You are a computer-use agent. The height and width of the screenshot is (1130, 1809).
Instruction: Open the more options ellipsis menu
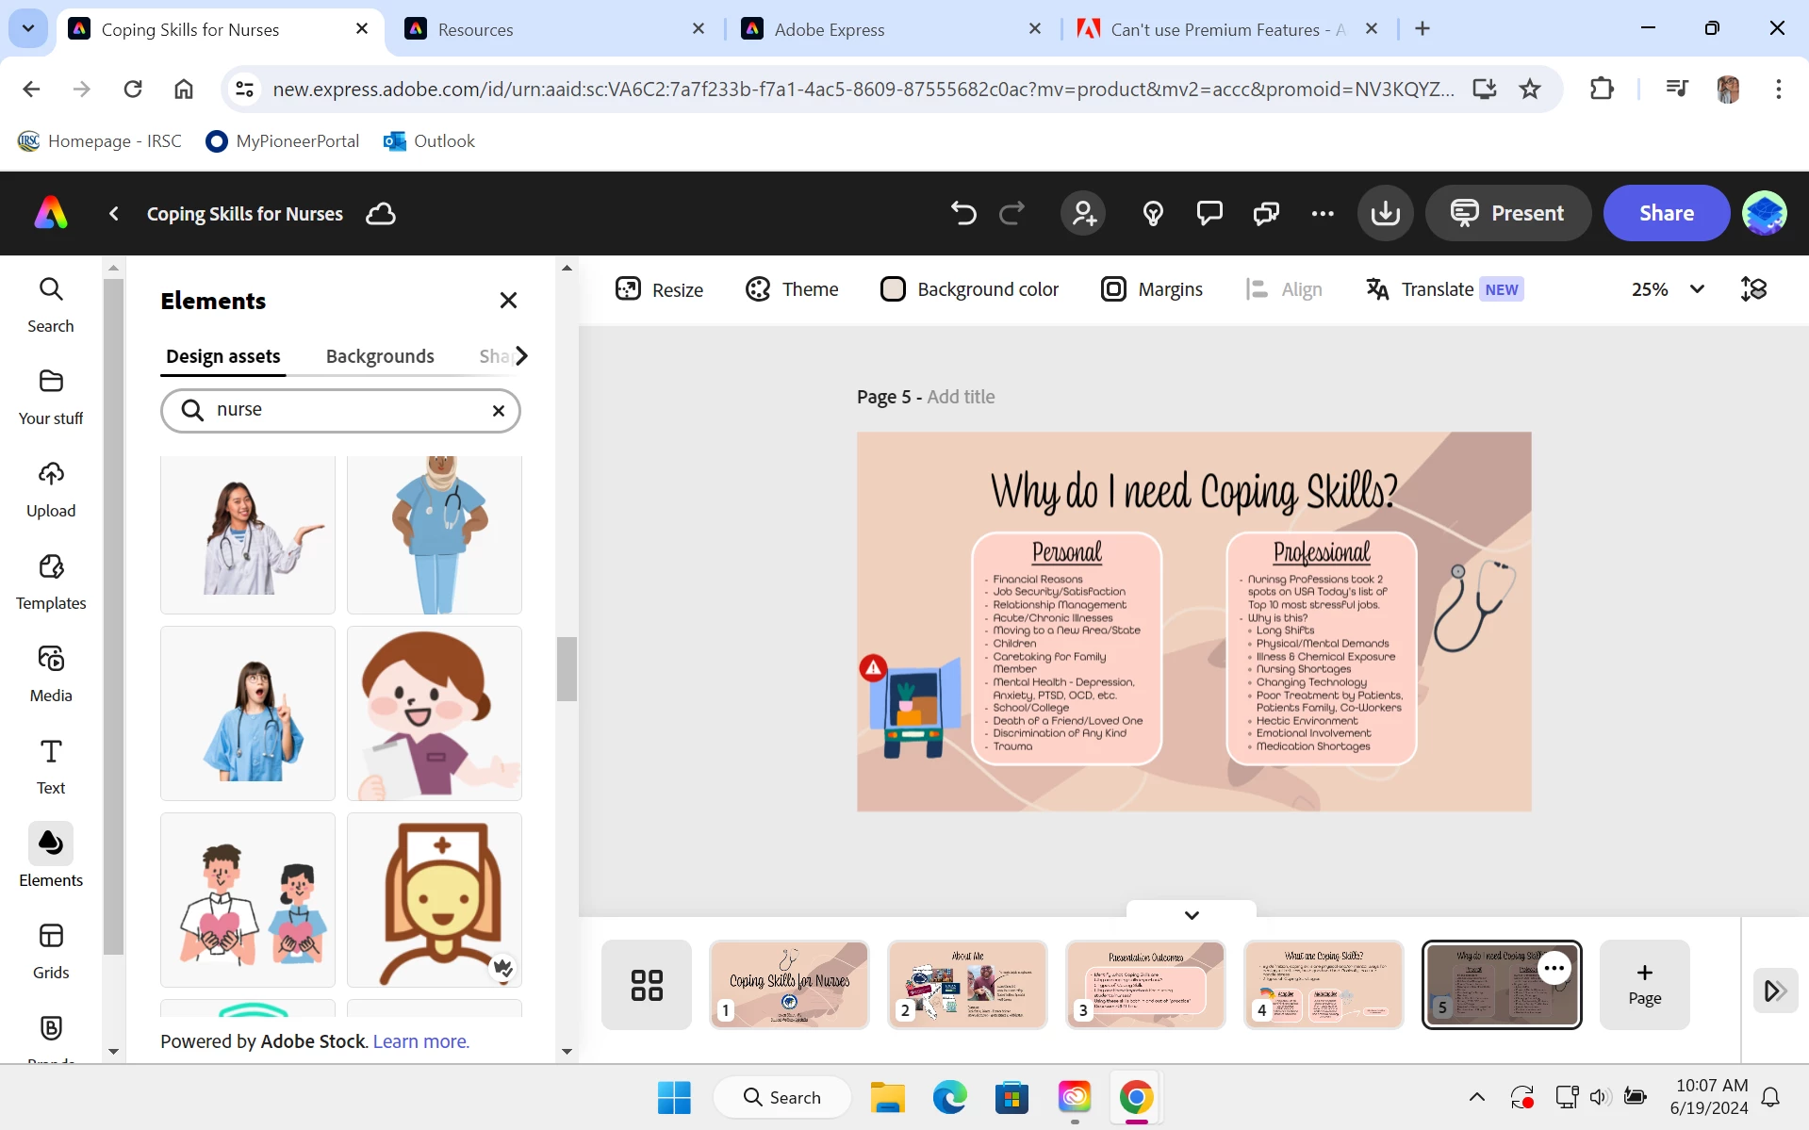click(x=1323, y=214)
